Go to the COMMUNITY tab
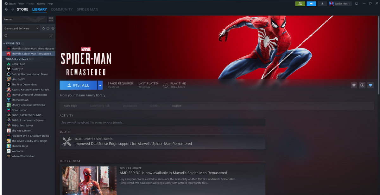 62,10
